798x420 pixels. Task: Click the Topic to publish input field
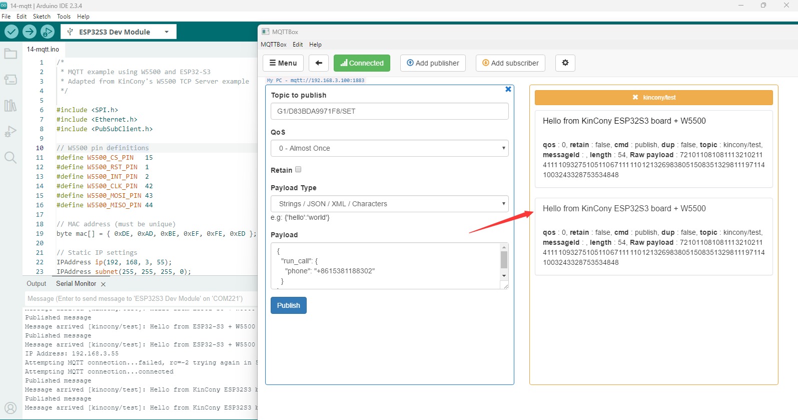click(x=389, y=111)
